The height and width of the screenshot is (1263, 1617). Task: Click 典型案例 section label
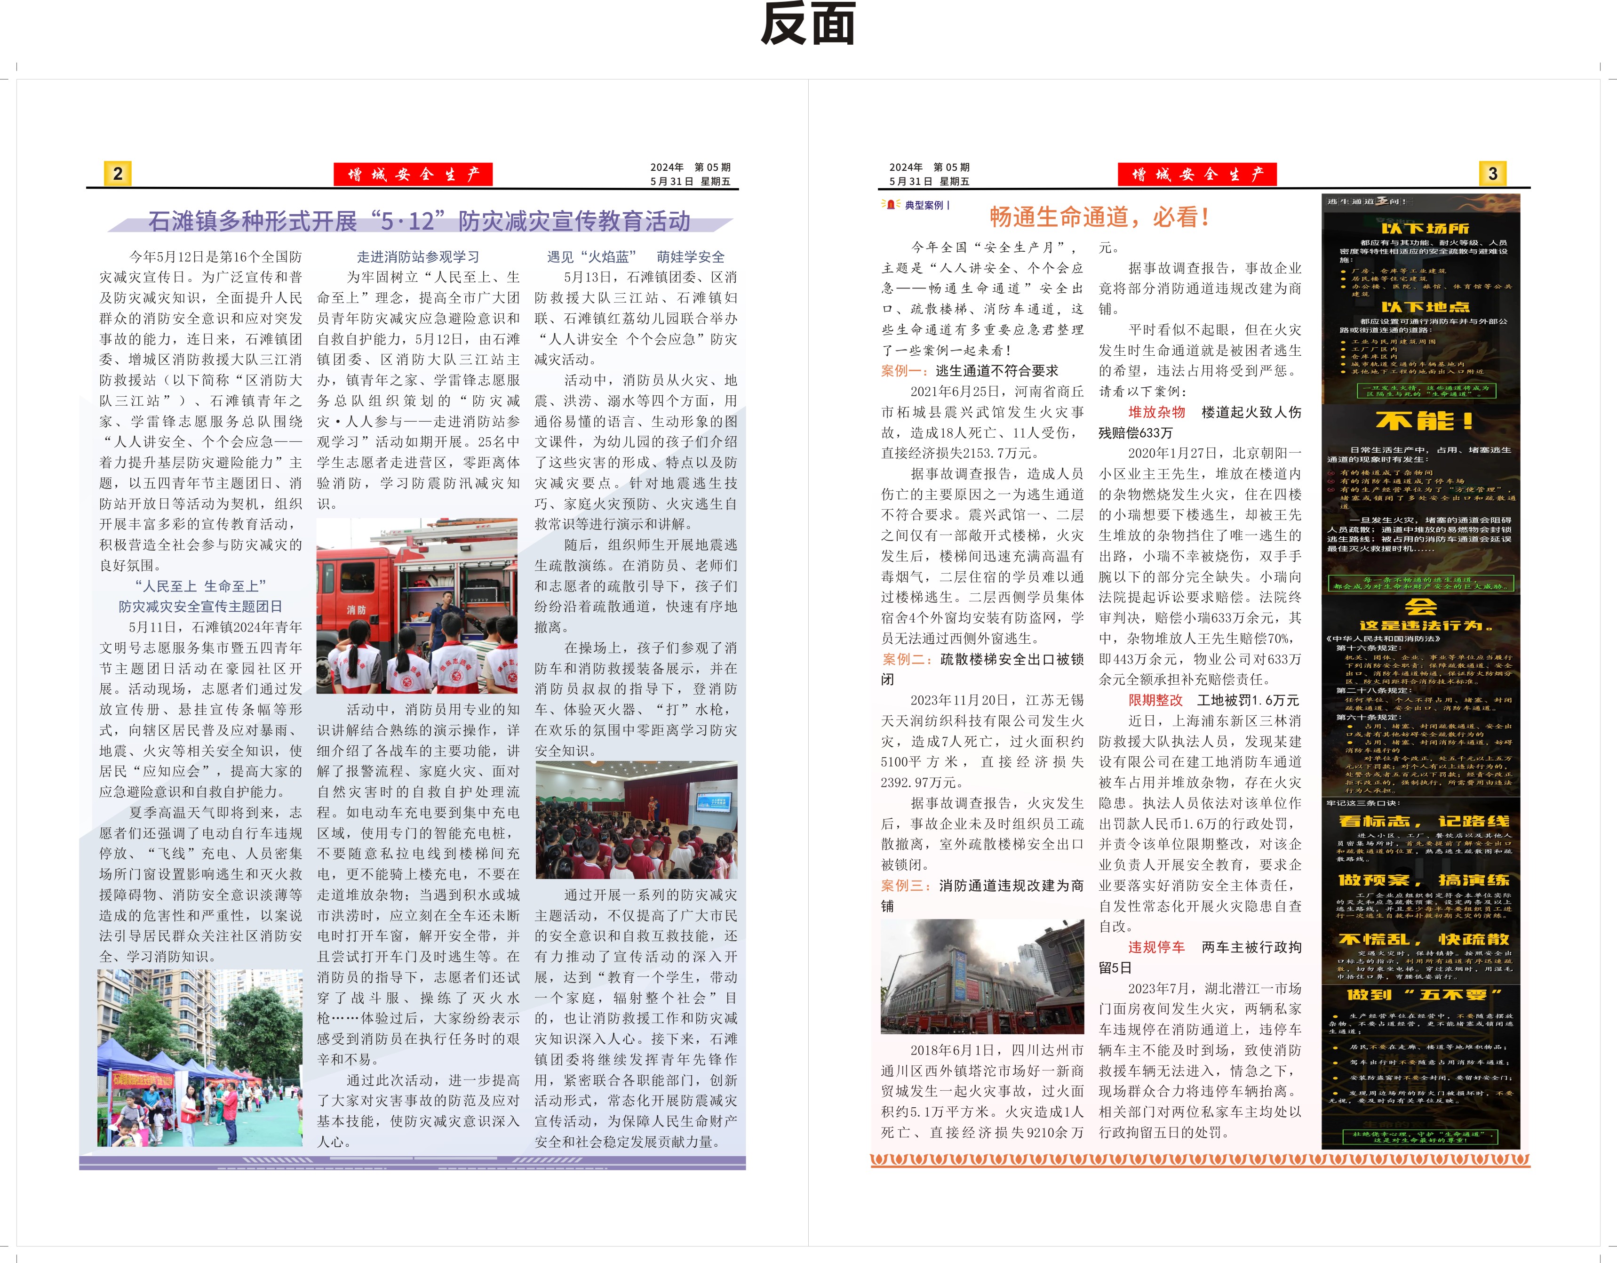(x=924, y=205)
